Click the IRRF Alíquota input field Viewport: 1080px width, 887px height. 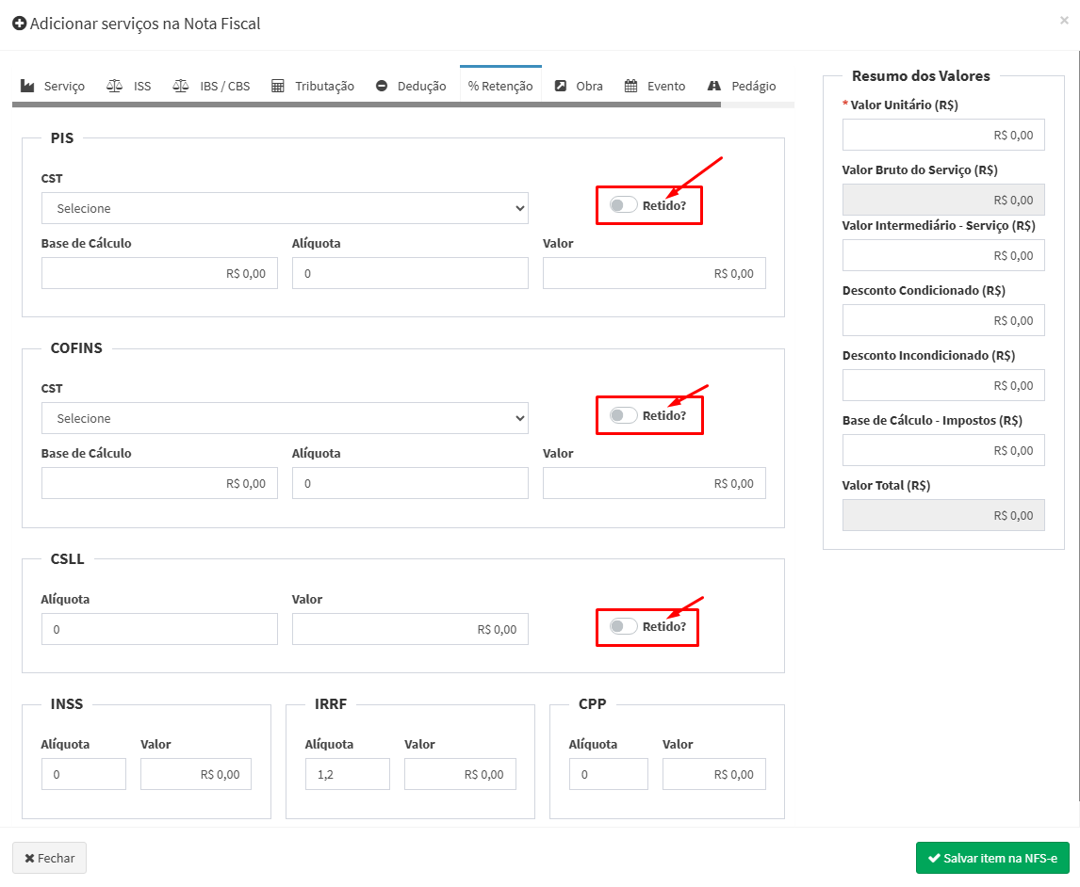click(x=347, y=774)
